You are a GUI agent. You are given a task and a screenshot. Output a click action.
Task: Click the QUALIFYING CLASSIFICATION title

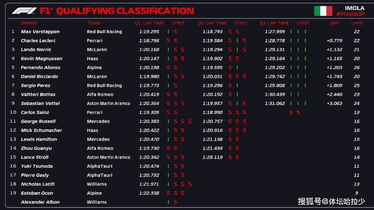coord(125,11)
